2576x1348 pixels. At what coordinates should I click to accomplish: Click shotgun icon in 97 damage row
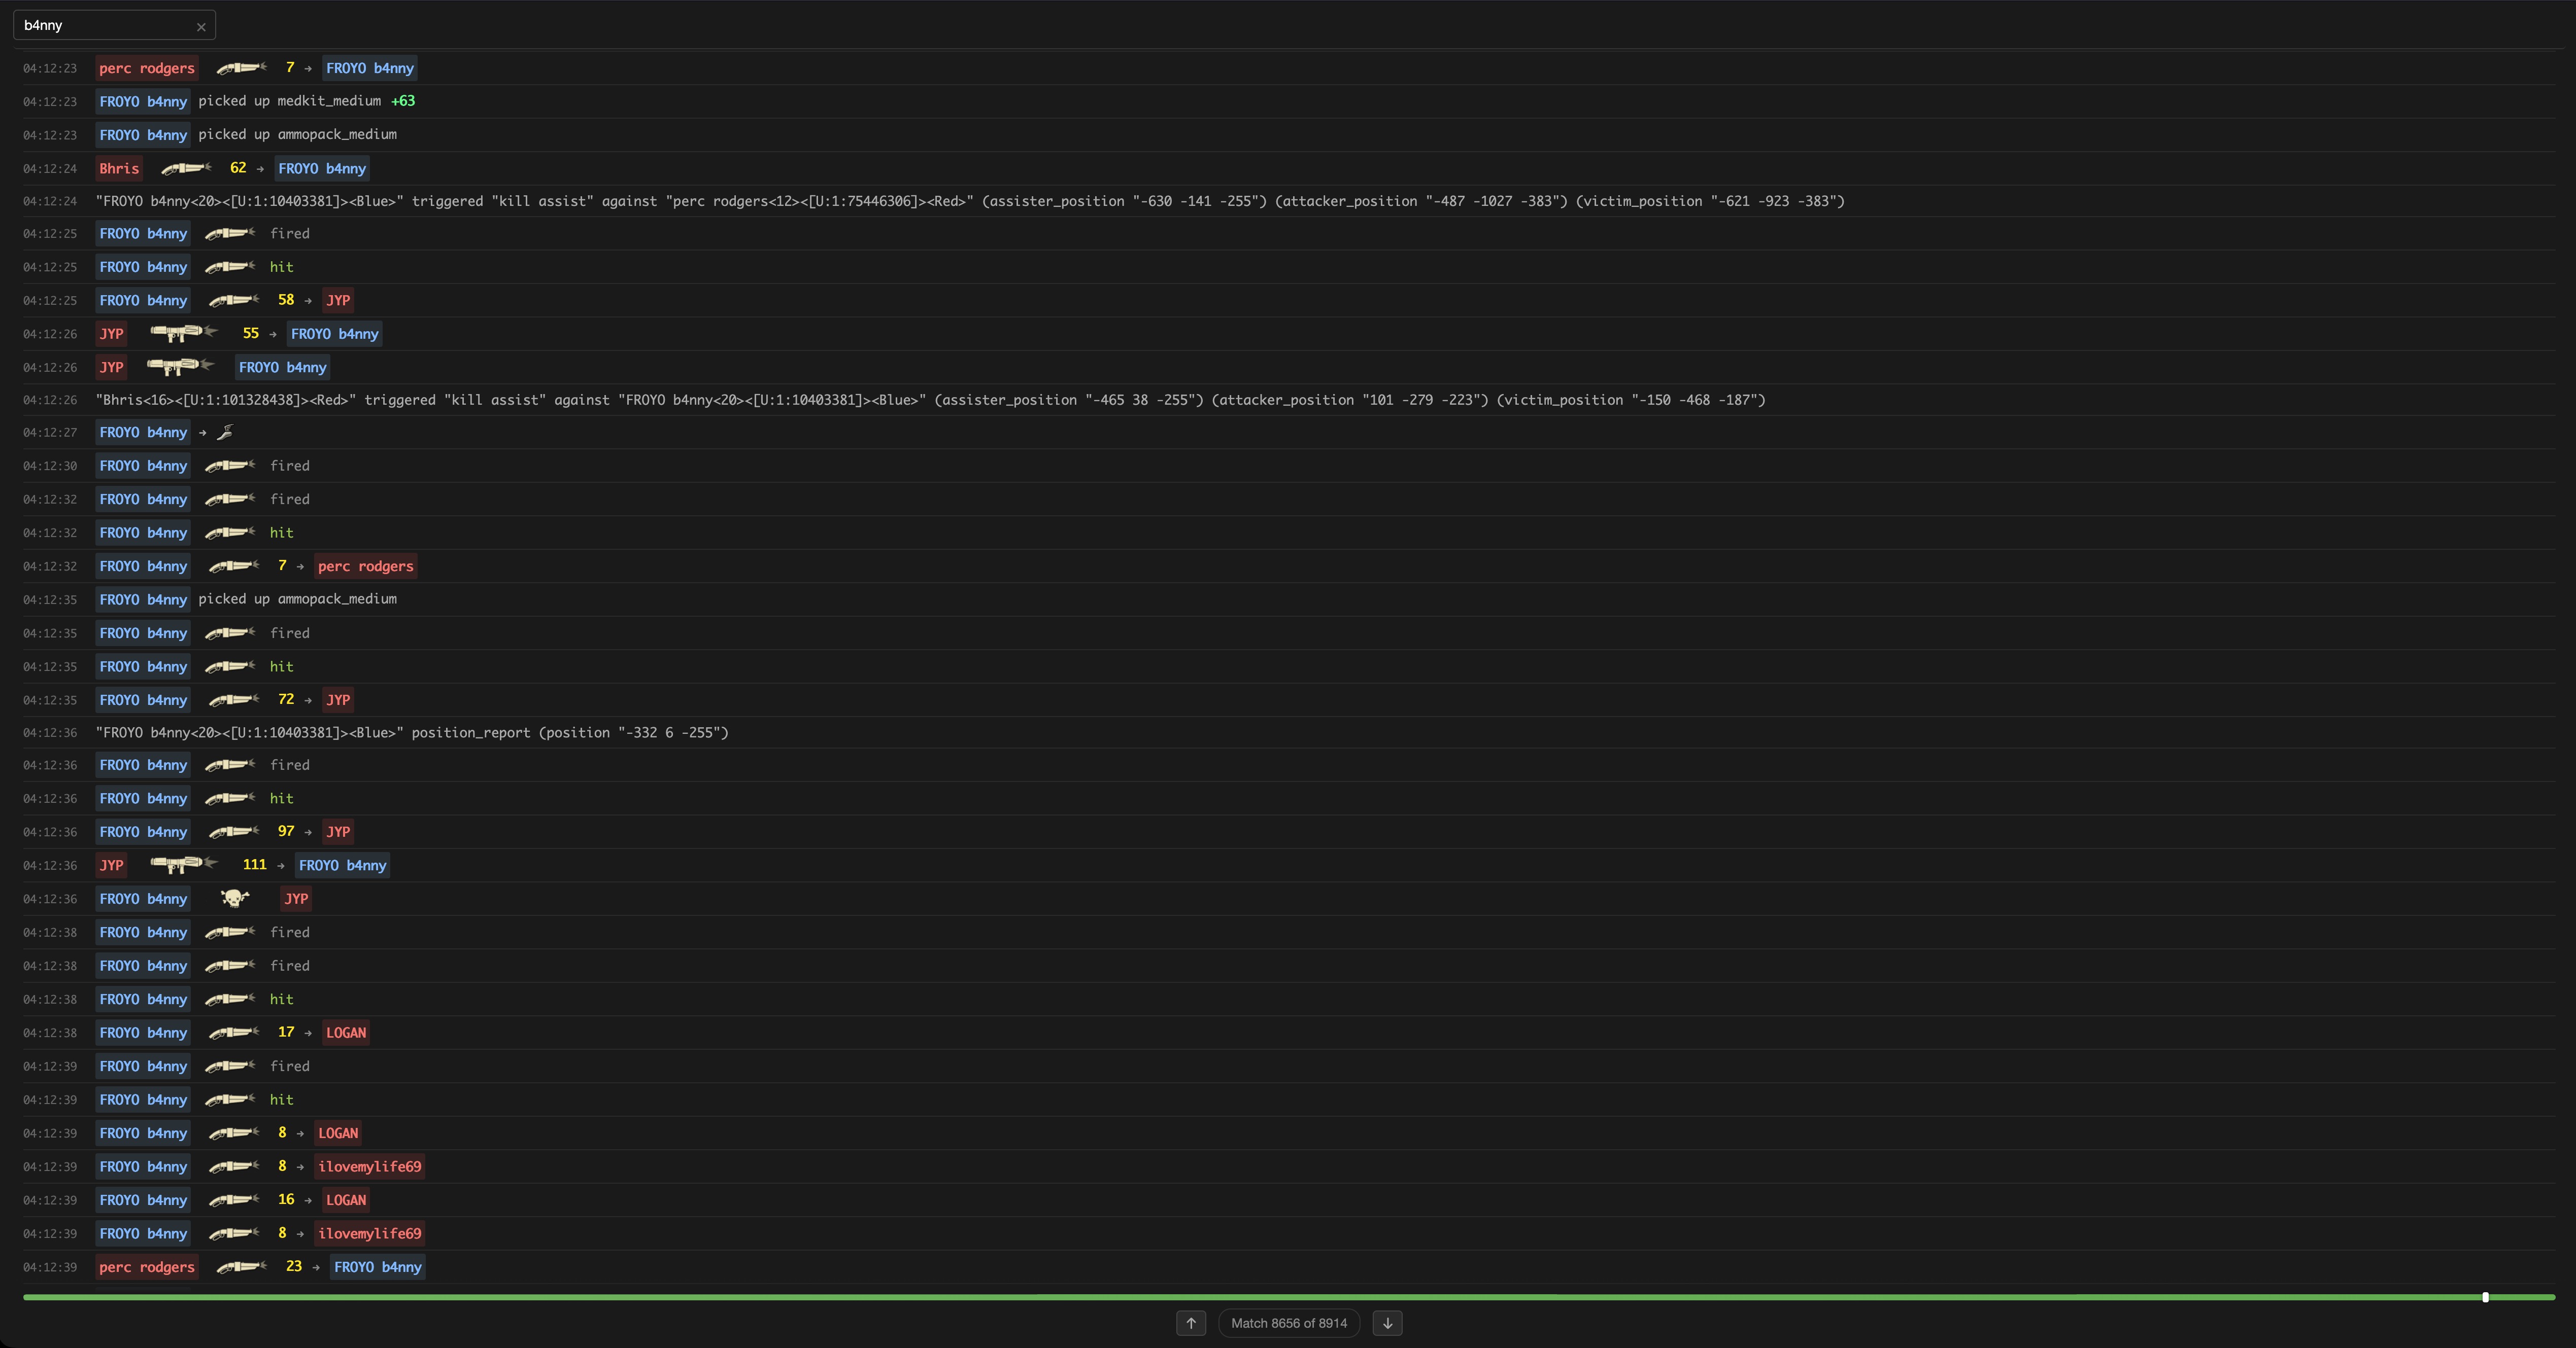(x=234, y=831)
